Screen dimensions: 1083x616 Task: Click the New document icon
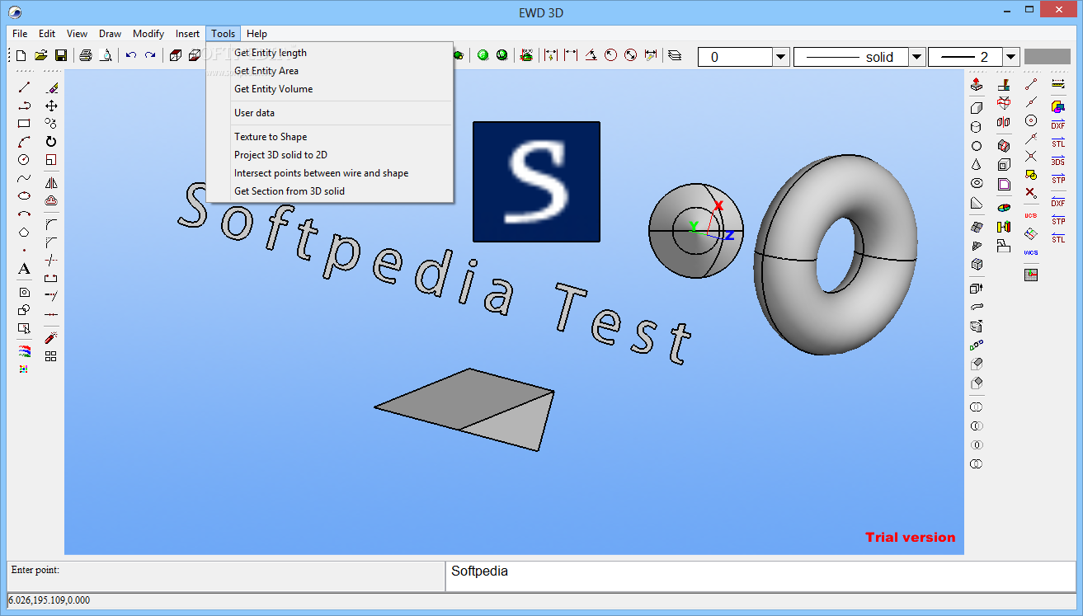[x=21, y=56]
